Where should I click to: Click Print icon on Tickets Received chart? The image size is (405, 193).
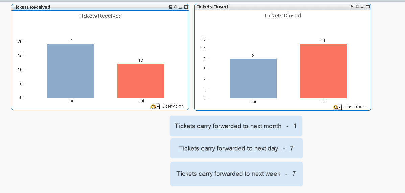(x=170, y=7)
